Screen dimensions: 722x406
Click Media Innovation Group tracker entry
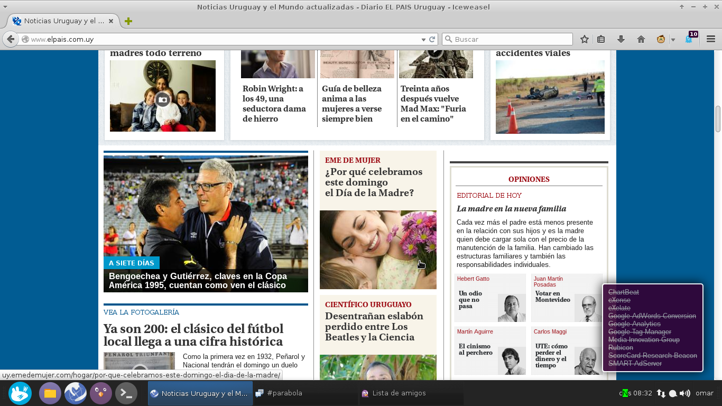pos(644,339)
